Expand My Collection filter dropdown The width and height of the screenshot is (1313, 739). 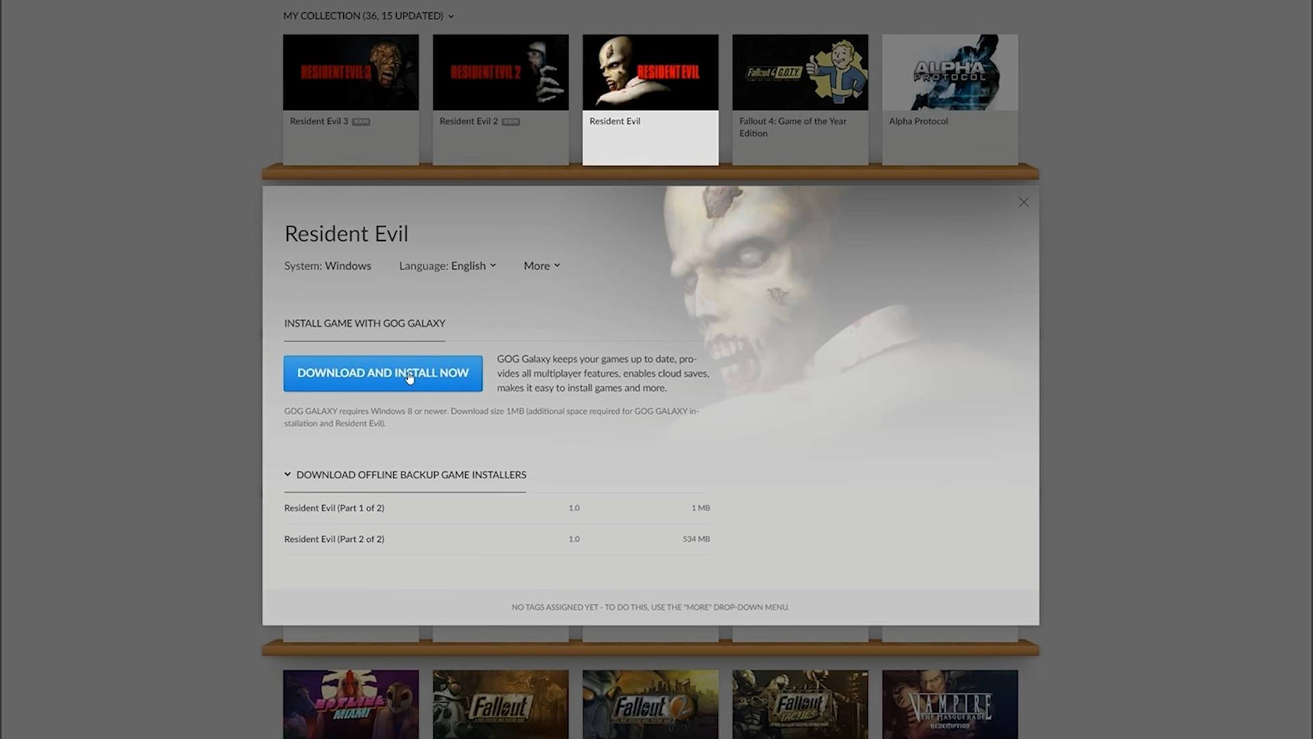(x=368, y=15)
